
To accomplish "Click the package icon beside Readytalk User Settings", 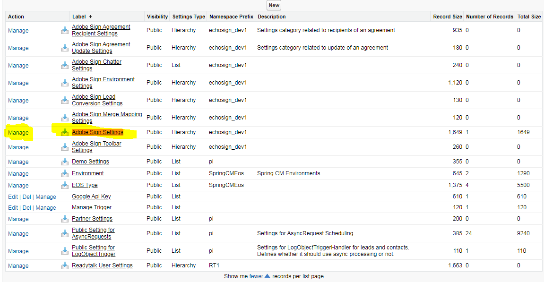I will click(65, 265).
